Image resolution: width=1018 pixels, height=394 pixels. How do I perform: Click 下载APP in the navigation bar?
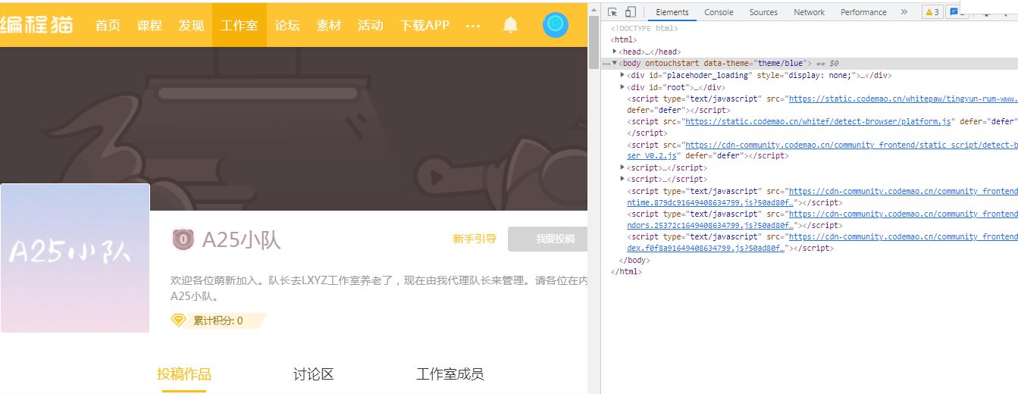click(x=424, y=25)
